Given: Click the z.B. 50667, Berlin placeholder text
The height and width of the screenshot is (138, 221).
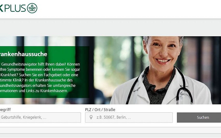Looking at the screenshot, I should click(x=114, y=117).
